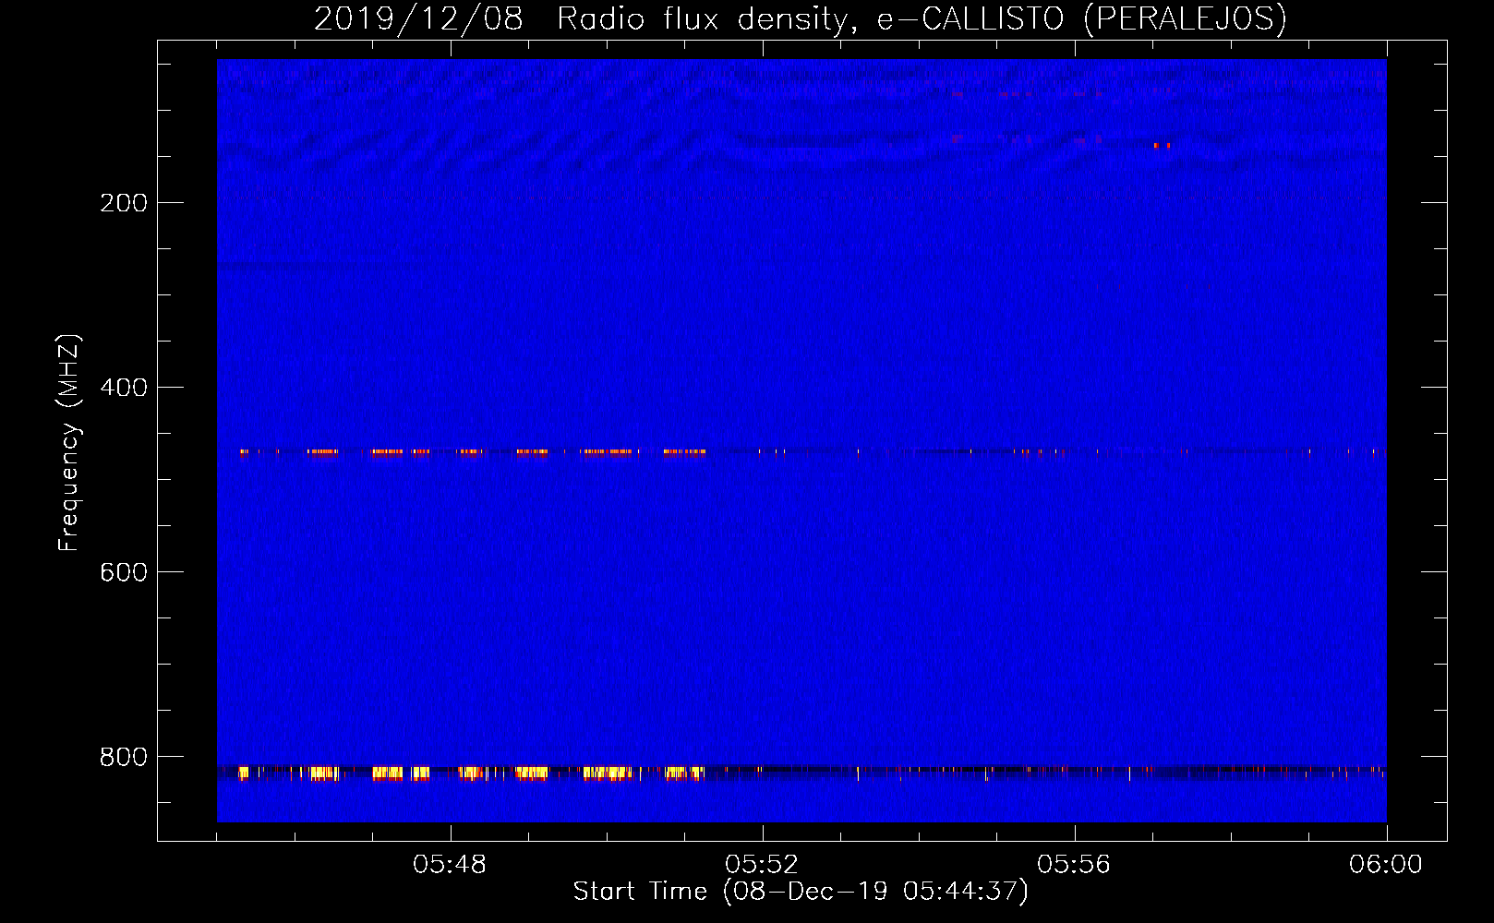Image resolution: width=1494 pixels, height=923 pixels.
Task: Click the 05:48 time axis label
Action: 450,865
